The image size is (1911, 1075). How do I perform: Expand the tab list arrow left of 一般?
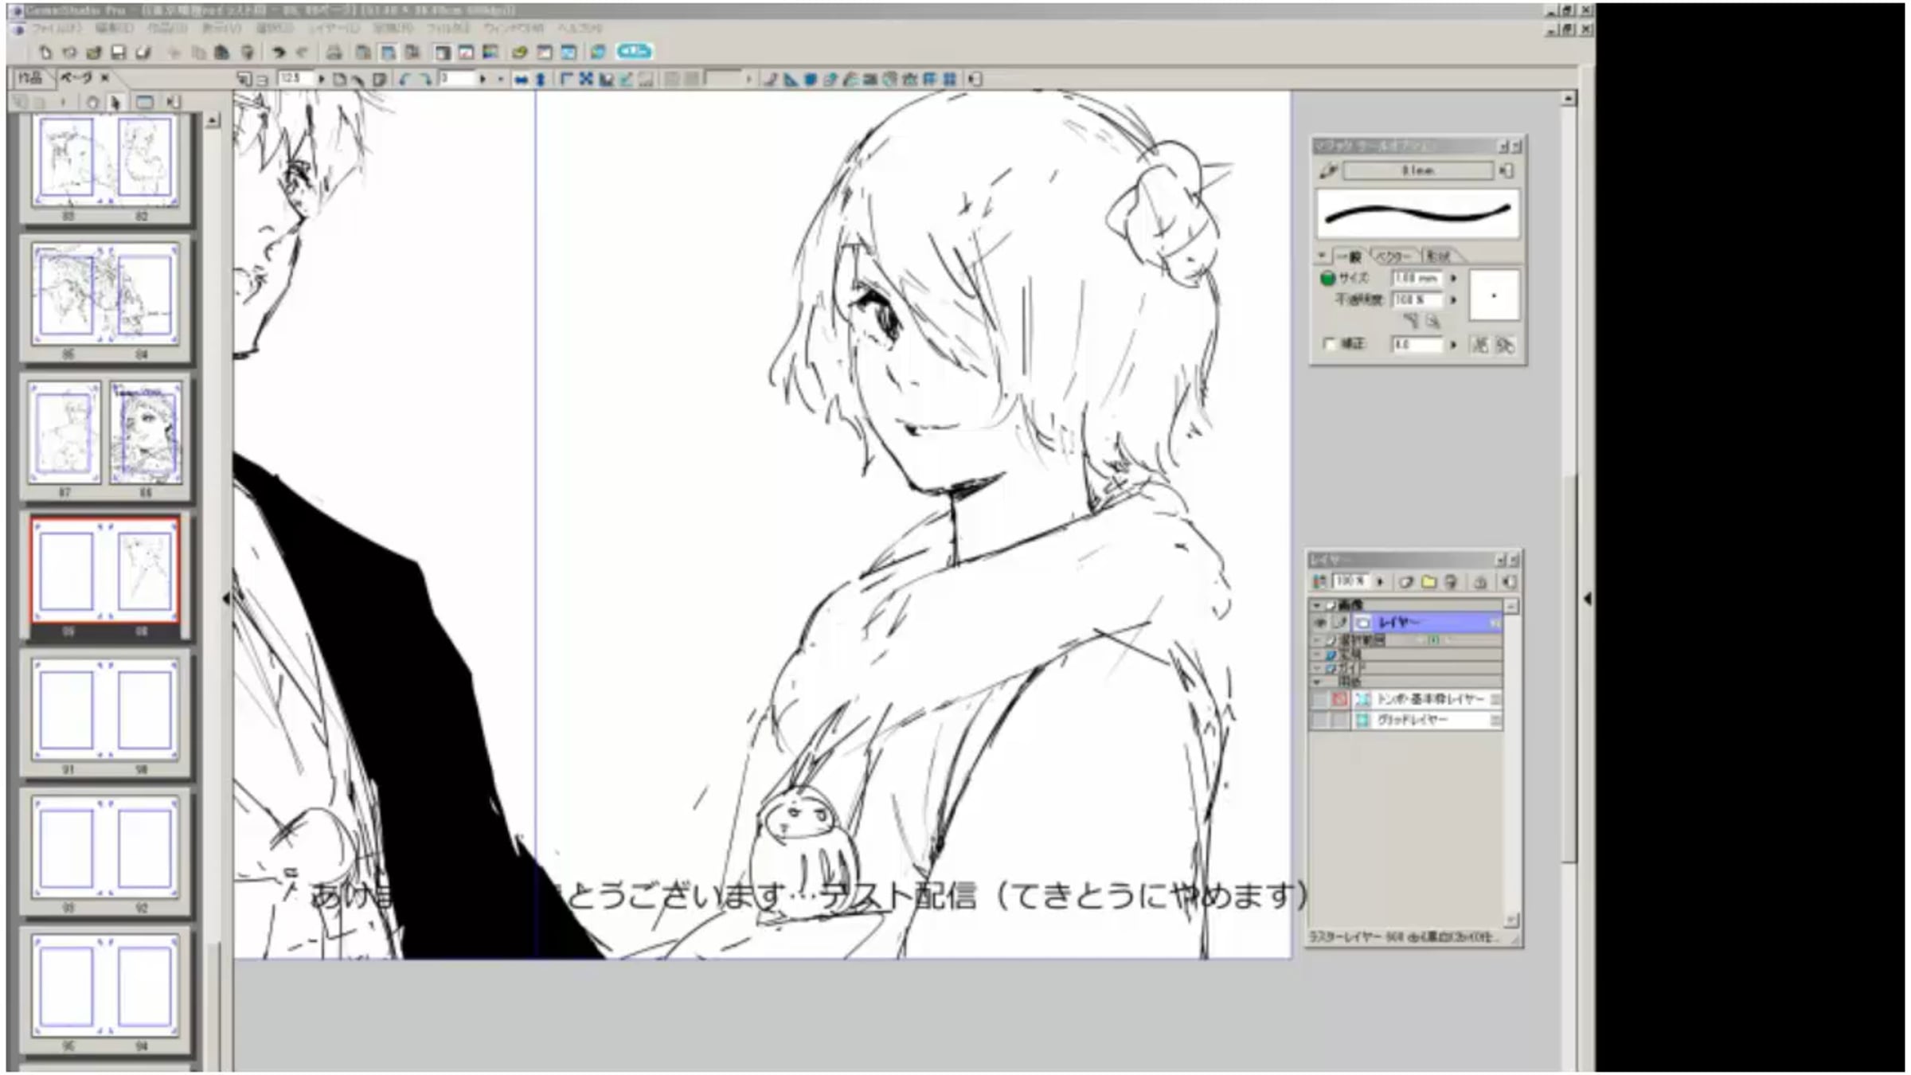click(1322, 256)
